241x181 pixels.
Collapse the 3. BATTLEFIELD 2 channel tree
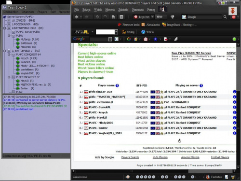pos(5,51)
